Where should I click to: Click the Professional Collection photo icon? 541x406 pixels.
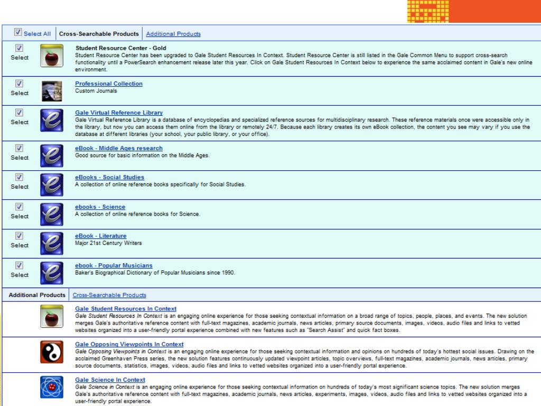[x=52, y=91]
